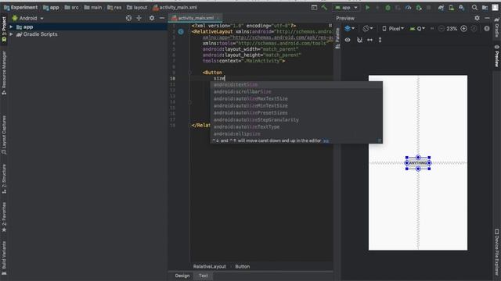Choose android:textSize from autocomplete

[x=296, y=84]
